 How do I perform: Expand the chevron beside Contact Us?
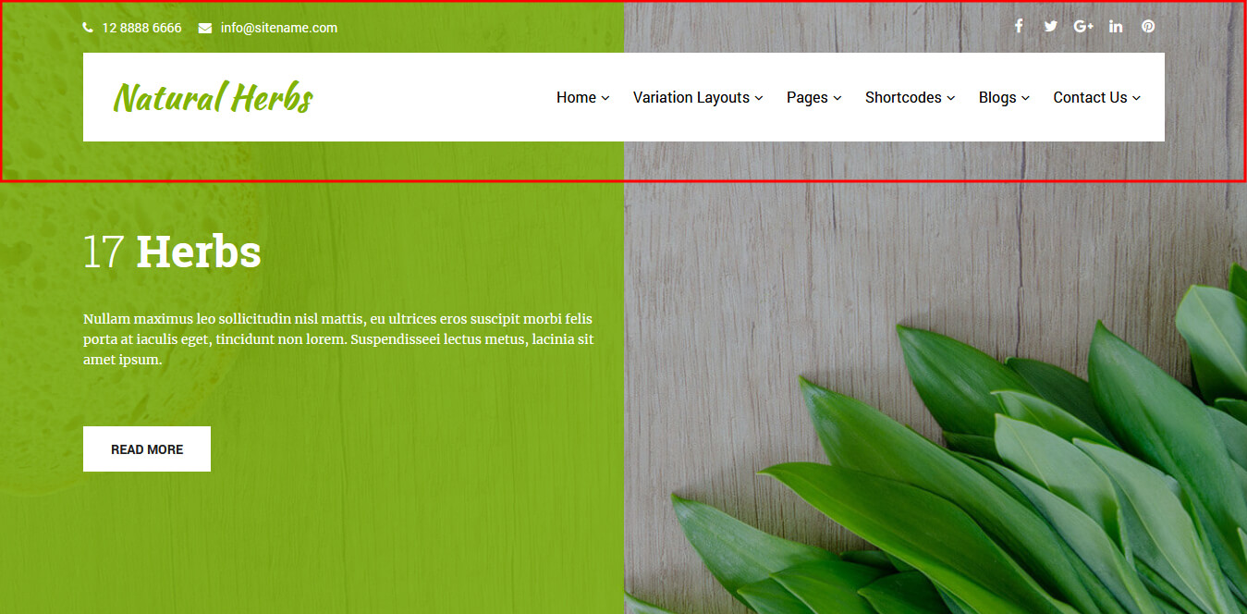[1137, 98]
